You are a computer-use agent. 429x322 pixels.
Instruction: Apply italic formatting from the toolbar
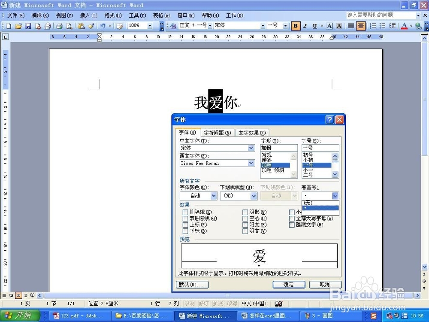click(x=305, y=26)
